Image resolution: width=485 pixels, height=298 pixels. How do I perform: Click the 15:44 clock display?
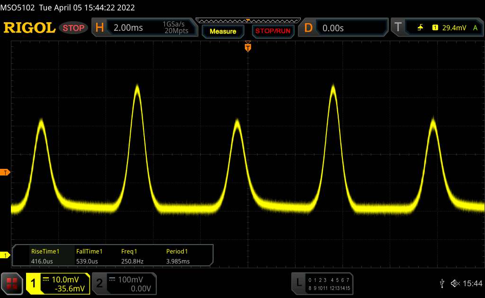[x=472, y=283]
